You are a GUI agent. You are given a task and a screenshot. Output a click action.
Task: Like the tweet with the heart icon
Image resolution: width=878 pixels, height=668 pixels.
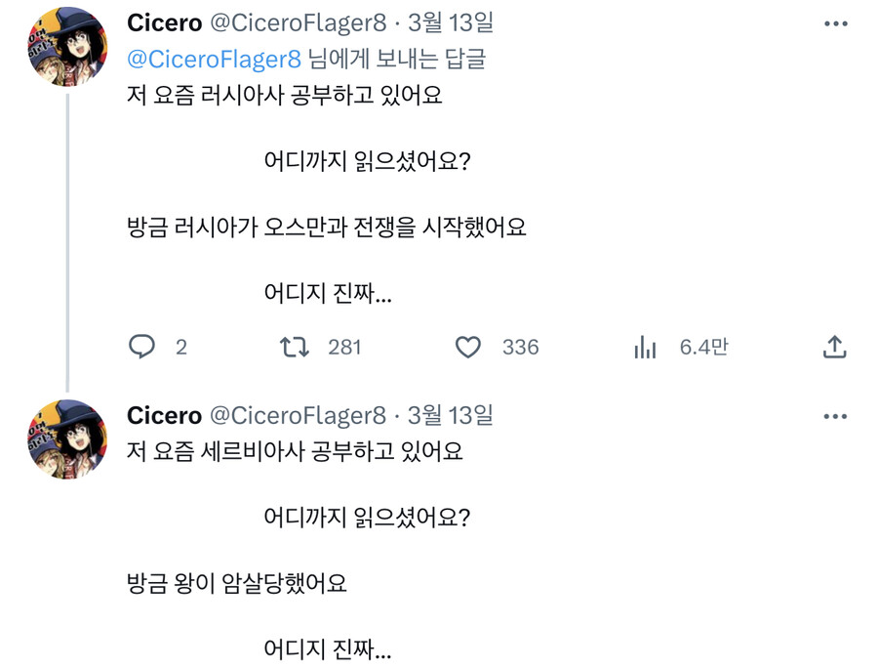468,347
